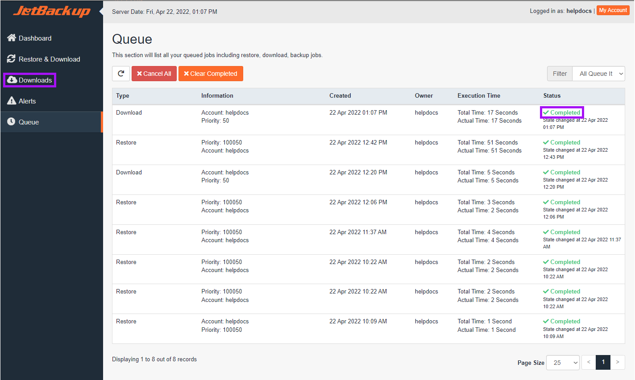Viewport: 635px width, 380px height.
Task: Click the helpdocs logged-in username
Action: [579, 11]
